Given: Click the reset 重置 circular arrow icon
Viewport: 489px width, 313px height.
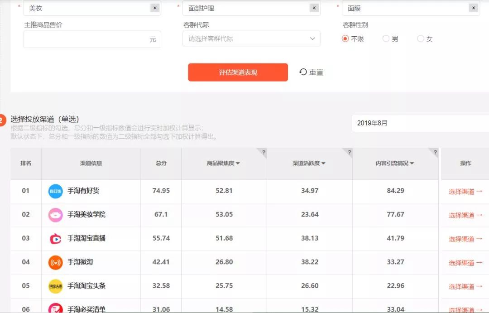Looking at the screenshot, I should (303, 72).
